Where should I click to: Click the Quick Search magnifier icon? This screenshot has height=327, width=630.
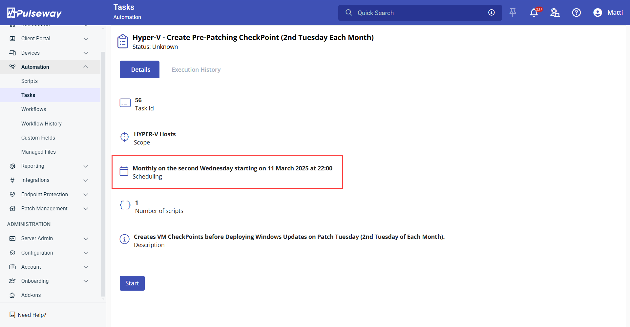click(x=349, y=12)
